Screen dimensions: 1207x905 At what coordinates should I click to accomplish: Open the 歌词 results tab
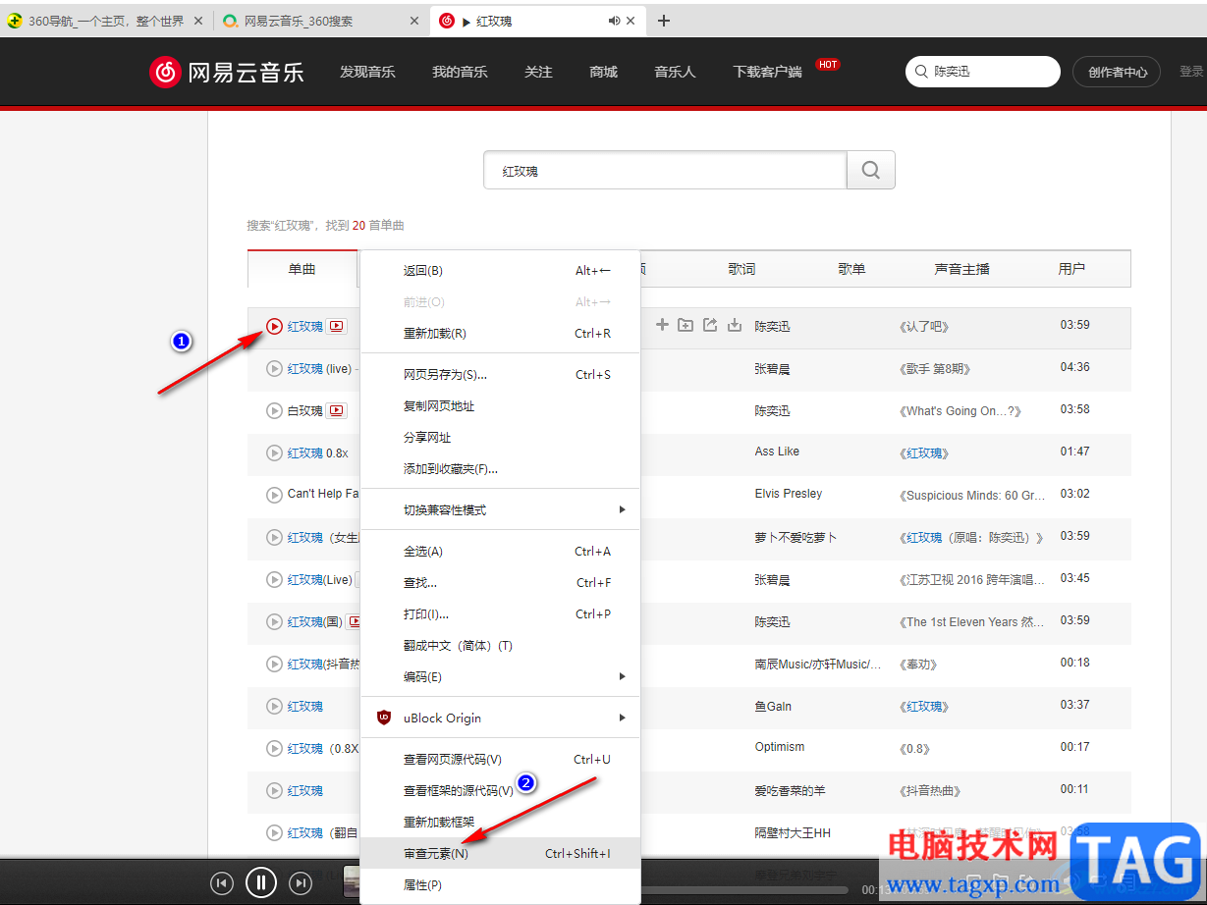[741, 269]
